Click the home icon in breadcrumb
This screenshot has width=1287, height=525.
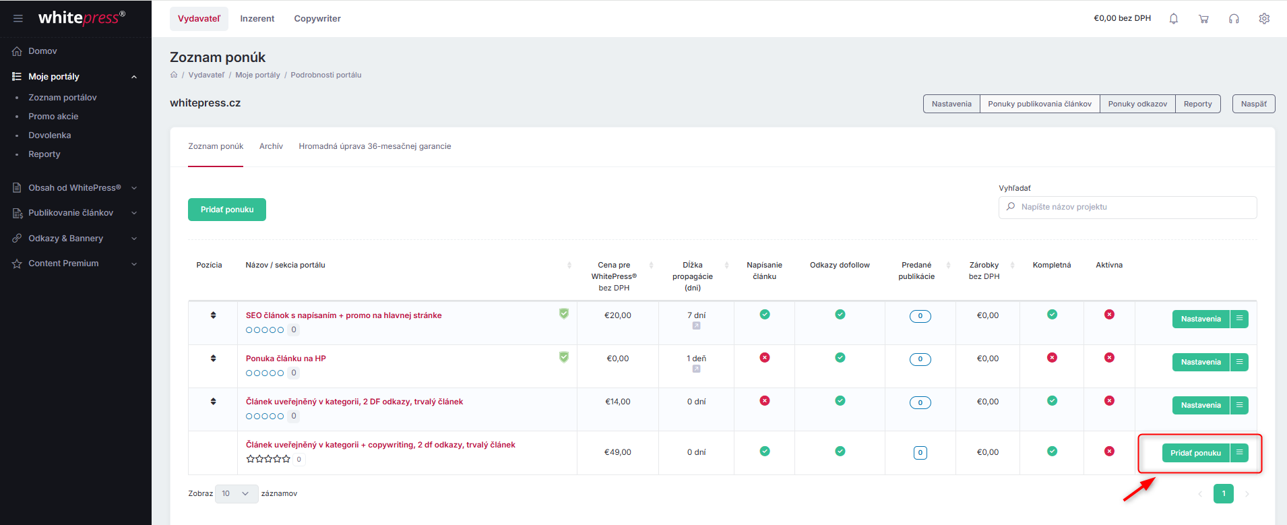pyautogui.click(x=174, y=75)
